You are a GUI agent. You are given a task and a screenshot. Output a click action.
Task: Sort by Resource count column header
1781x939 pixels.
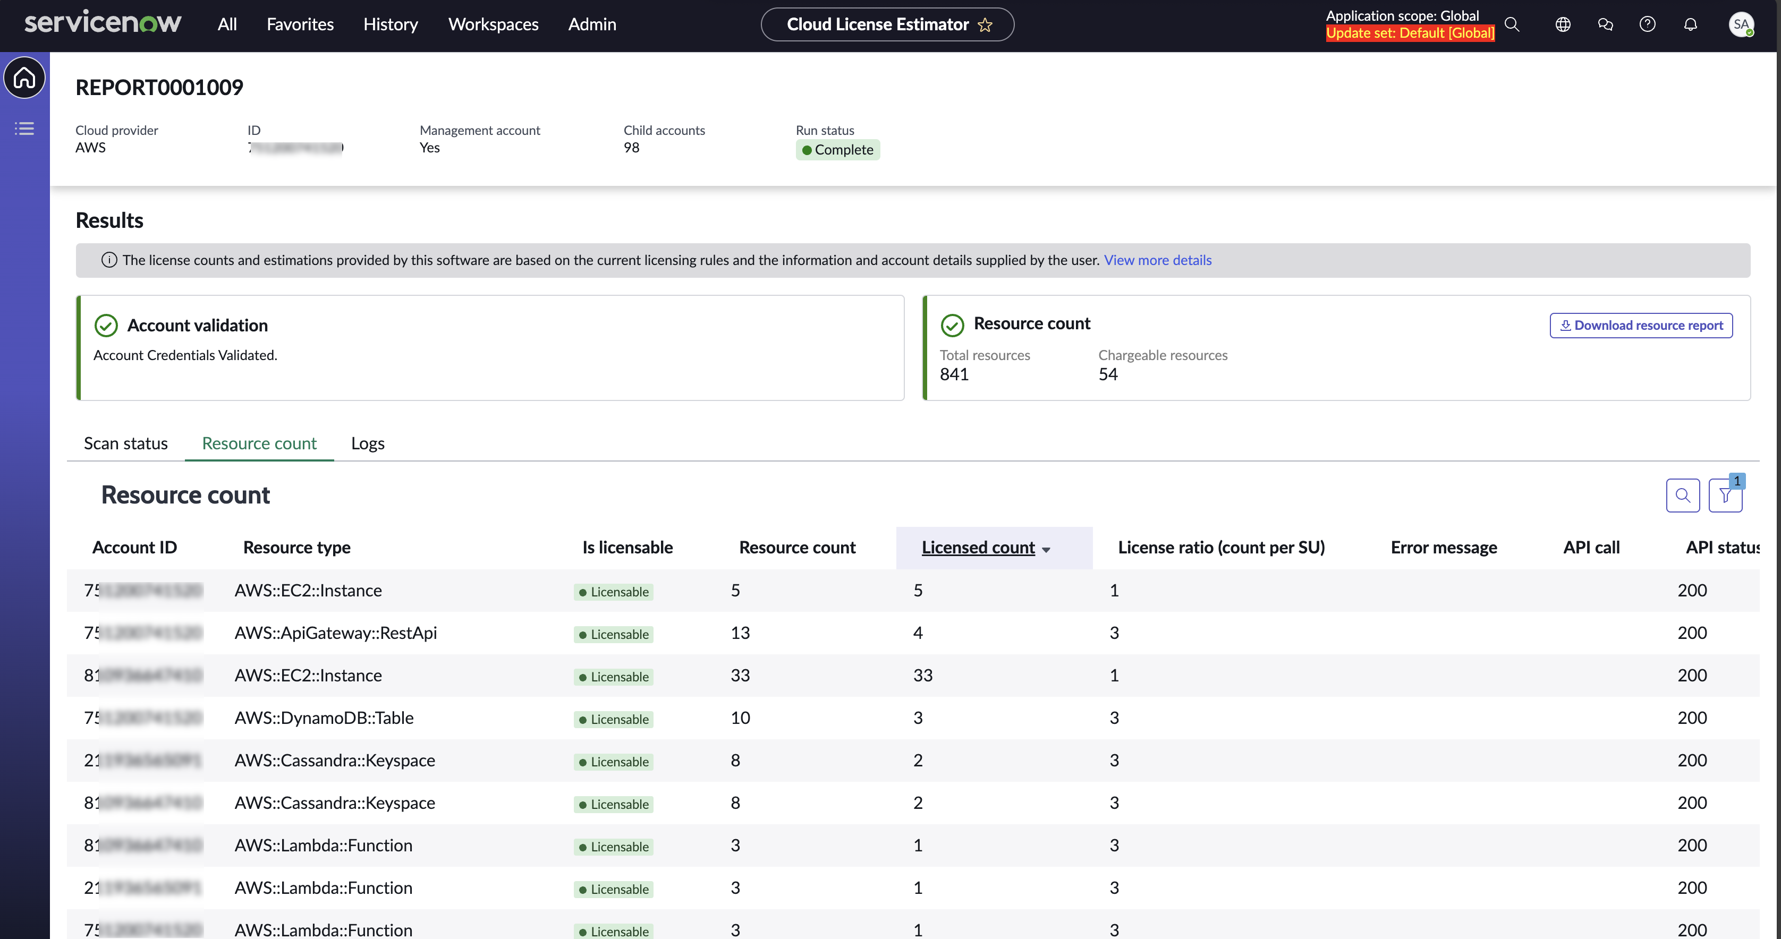(797, 547)
